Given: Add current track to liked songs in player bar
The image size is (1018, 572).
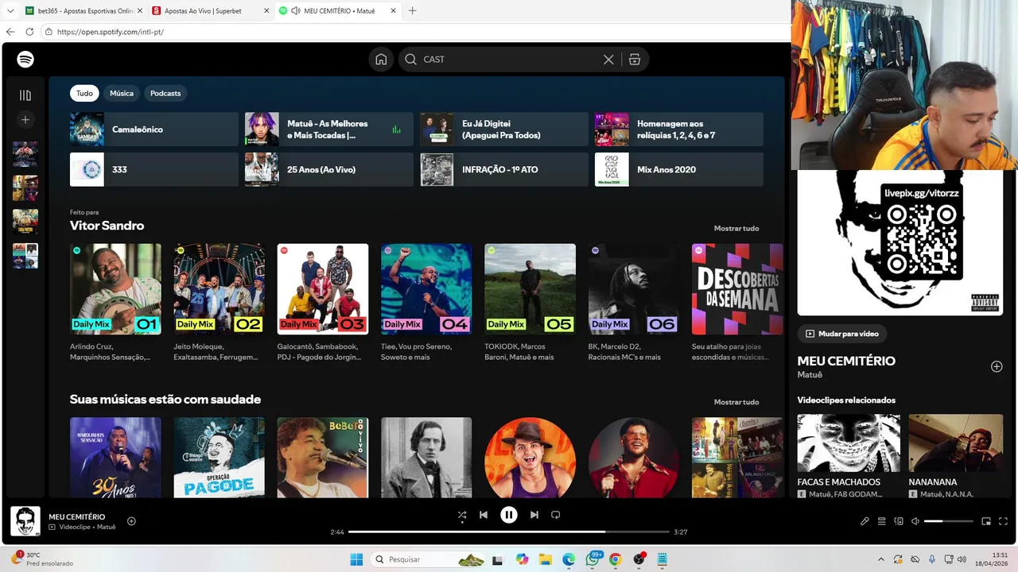Looking at the screenshot, I should (x=131, y=521).
